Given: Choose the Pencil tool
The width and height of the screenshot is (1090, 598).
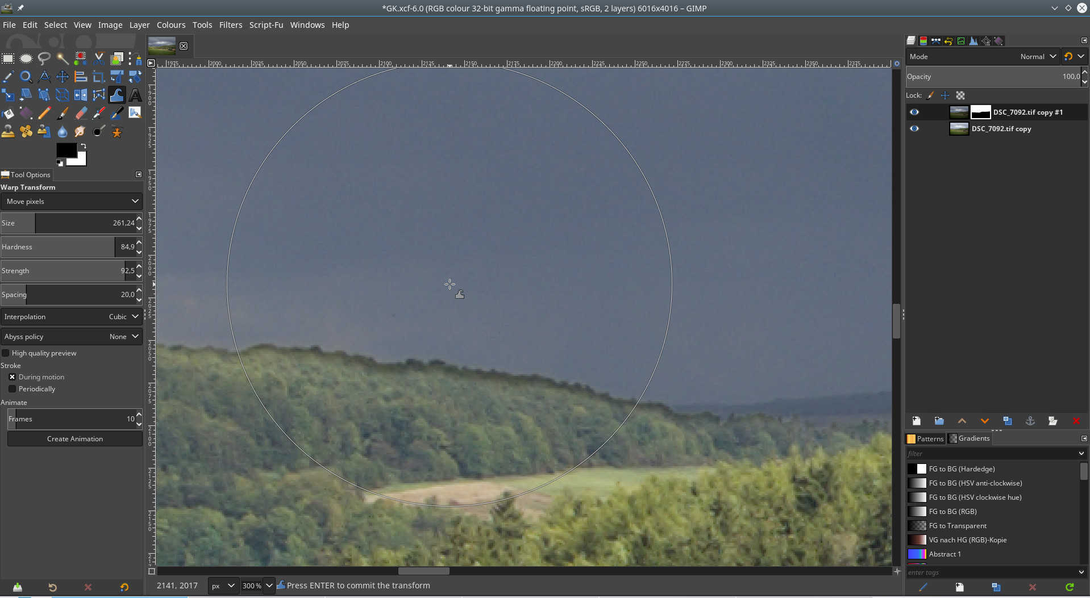Looking at the screenshot, I should (x=44, y=113).
